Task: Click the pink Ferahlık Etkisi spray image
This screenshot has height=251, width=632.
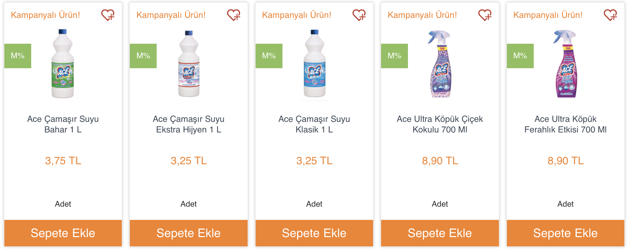Action: tap(566, 64)
